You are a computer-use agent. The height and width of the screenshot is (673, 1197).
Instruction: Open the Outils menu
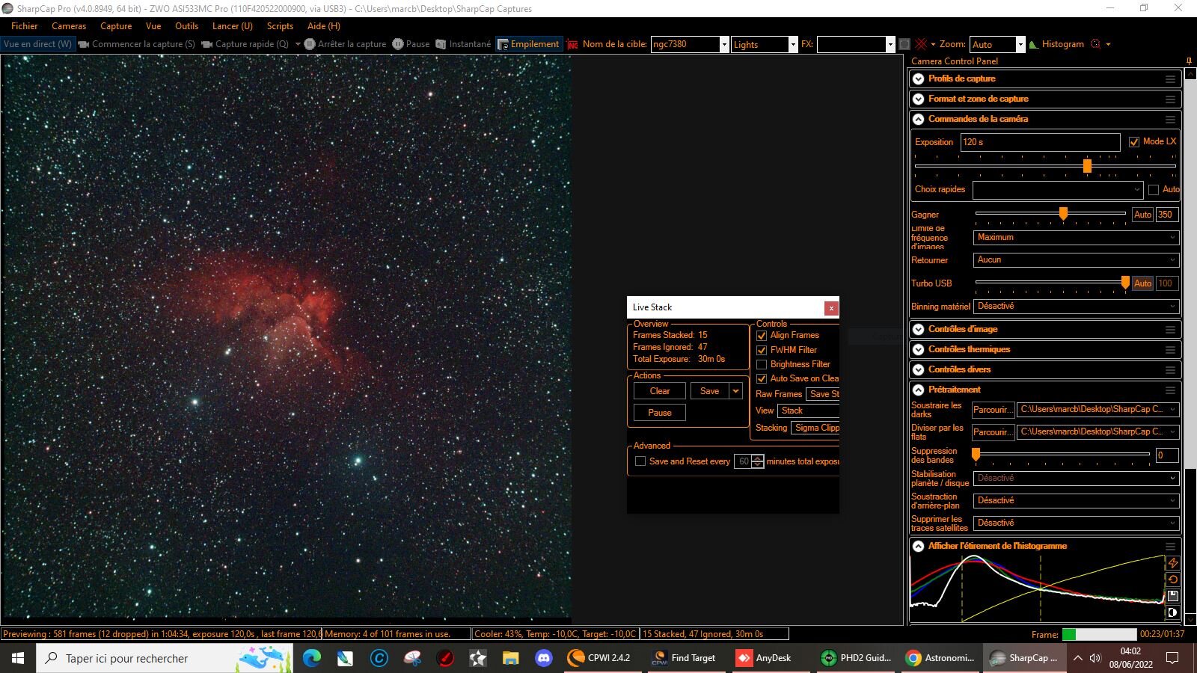tap(186, 26)
